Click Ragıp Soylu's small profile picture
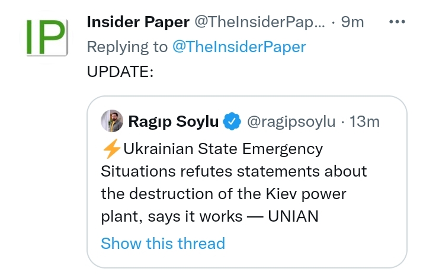Viewport: 423px width, 275px height. click(x=111, y=121)
